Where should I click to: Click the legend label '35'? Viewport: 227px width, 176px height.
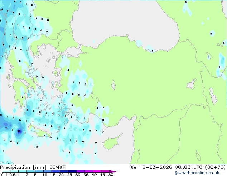click(x=86, y=175)
